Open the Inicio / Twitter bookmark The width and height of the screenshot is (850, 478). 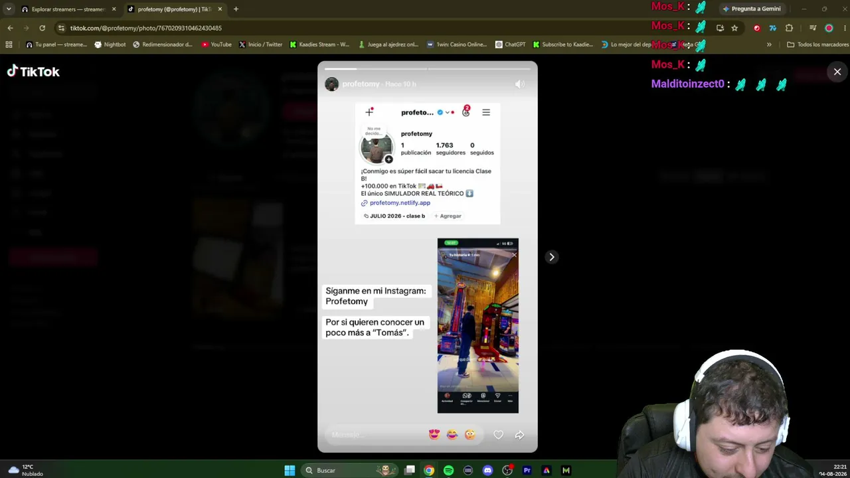pos(260,44)
